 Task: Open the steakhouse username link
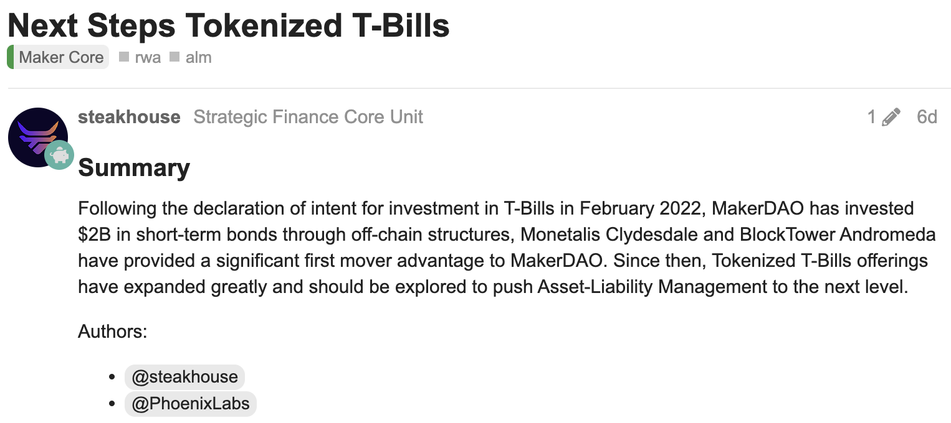pyautogui.click(x=129, y=117)
